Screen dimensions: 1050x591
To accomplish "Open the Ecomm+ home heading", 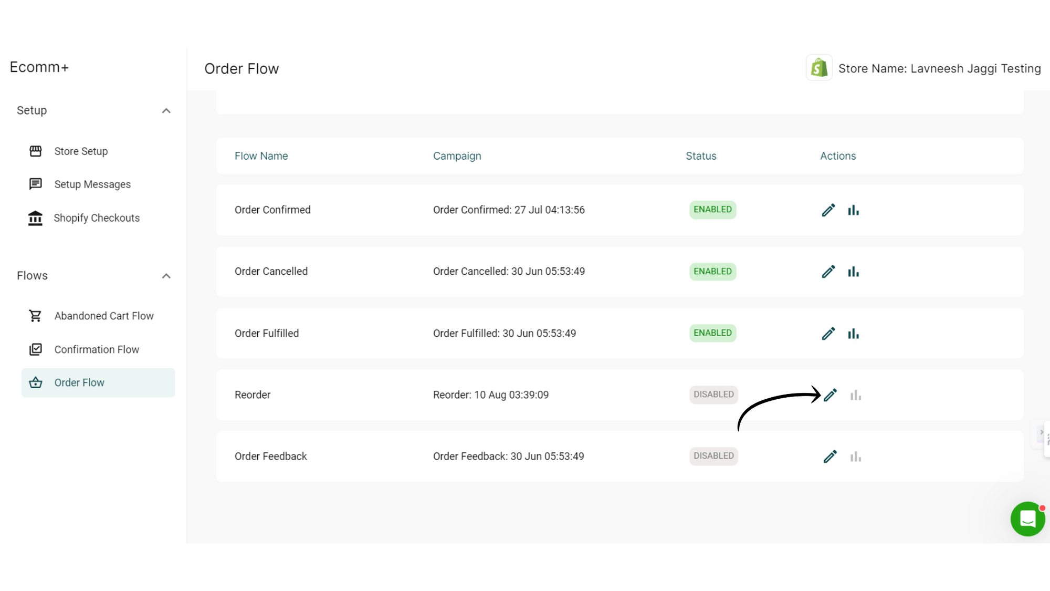I will 39,67.
